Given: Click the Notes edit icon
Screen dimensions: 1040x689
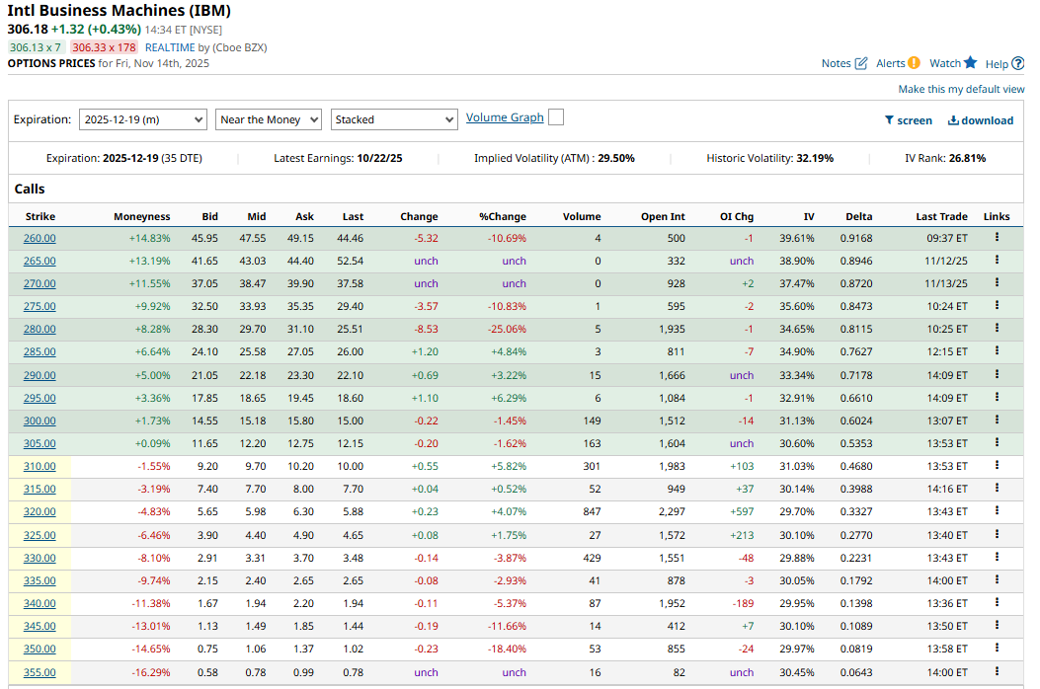Looking at the screenshot, I should pos(860,63).
